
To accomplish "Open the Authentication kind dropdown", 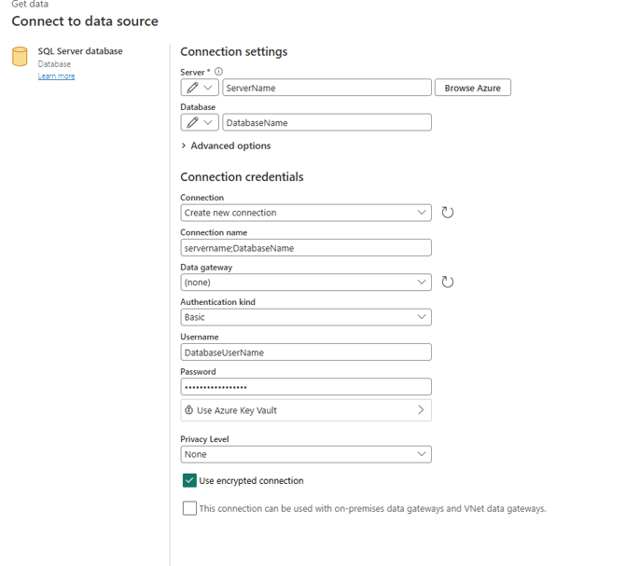I will (306, 317).
